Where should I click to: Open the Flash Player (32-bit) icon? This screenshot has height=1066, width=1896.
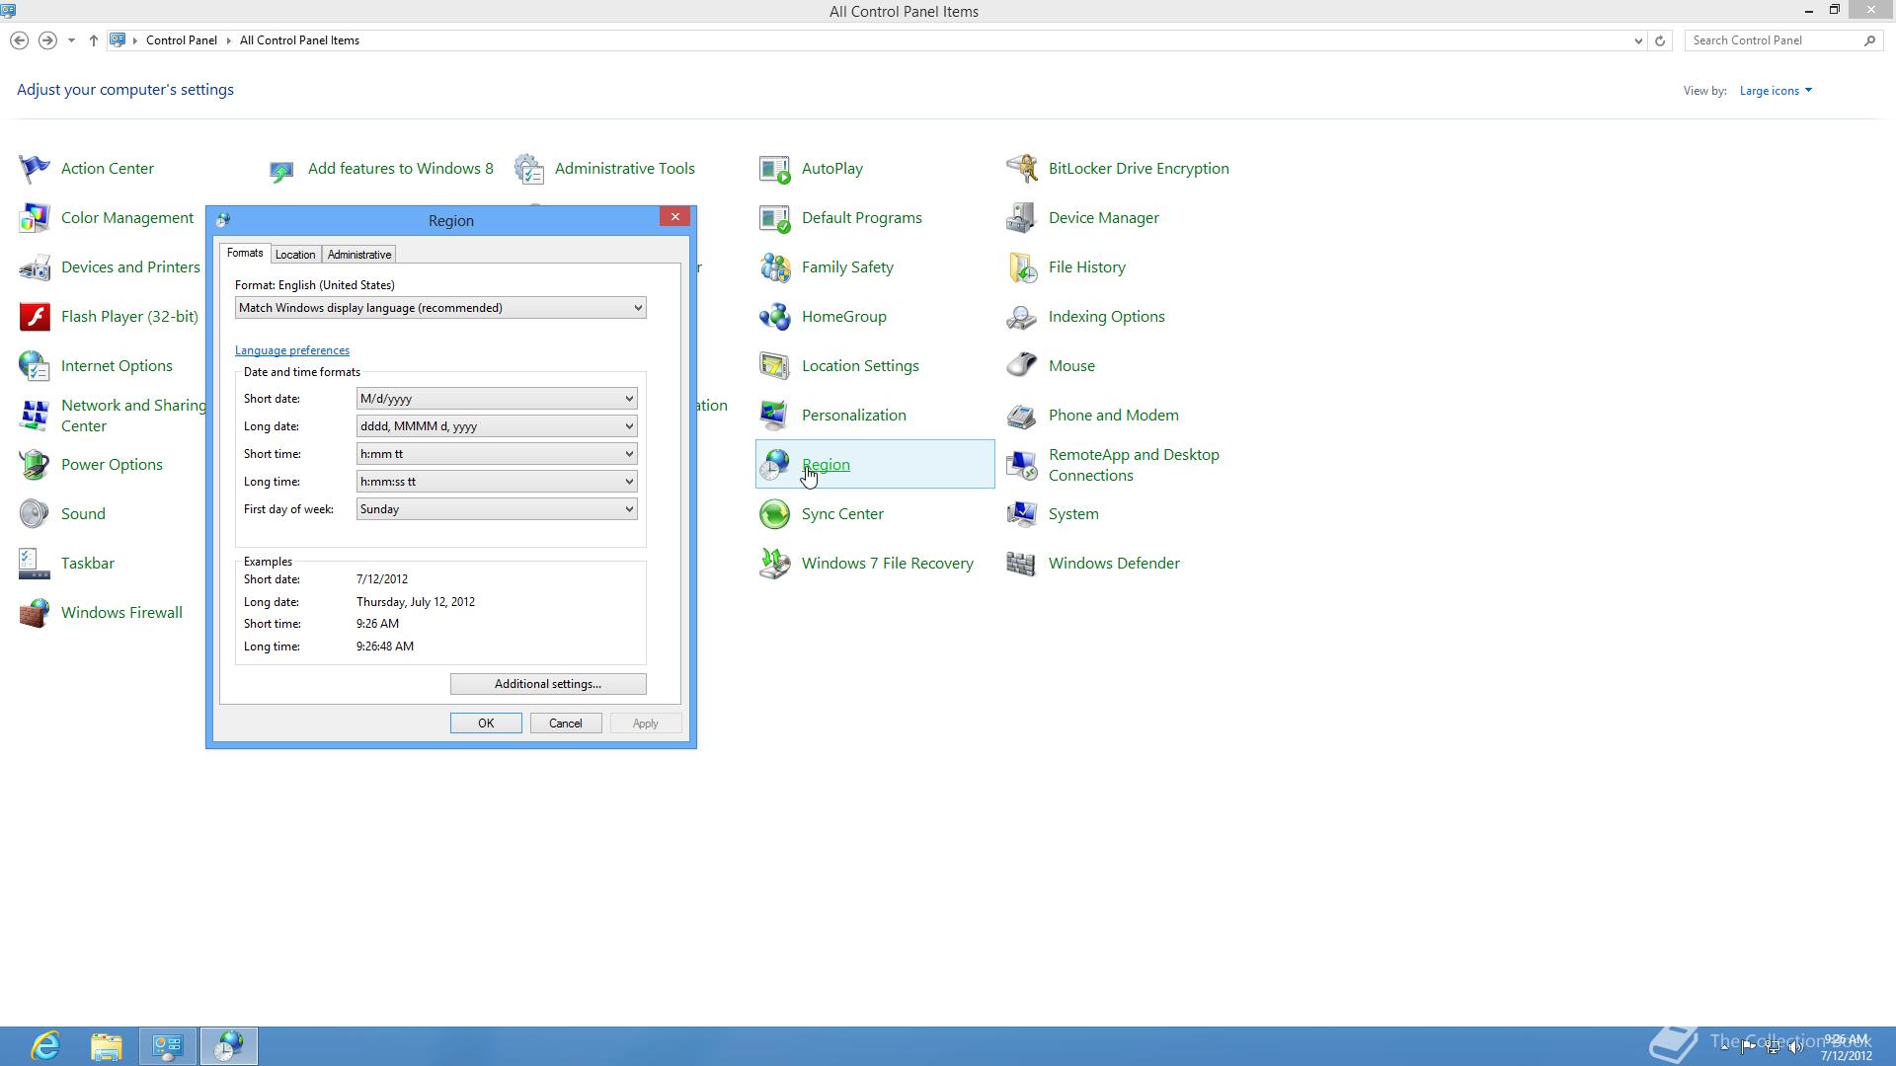[x=35, y=317]
